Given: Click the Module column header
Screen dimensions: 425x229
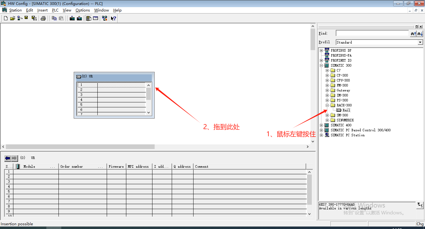Looking at the screenshot, I should pyautogui.click(x=36, y=166).
